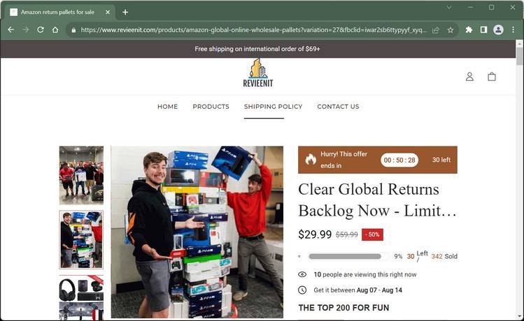Go back using the browser back arrow
The image size is (524, 321).
10,30
